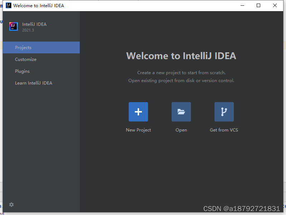Click the Open folder icon
This screenshot has width=286, height=215.
[x=181, y=112]
